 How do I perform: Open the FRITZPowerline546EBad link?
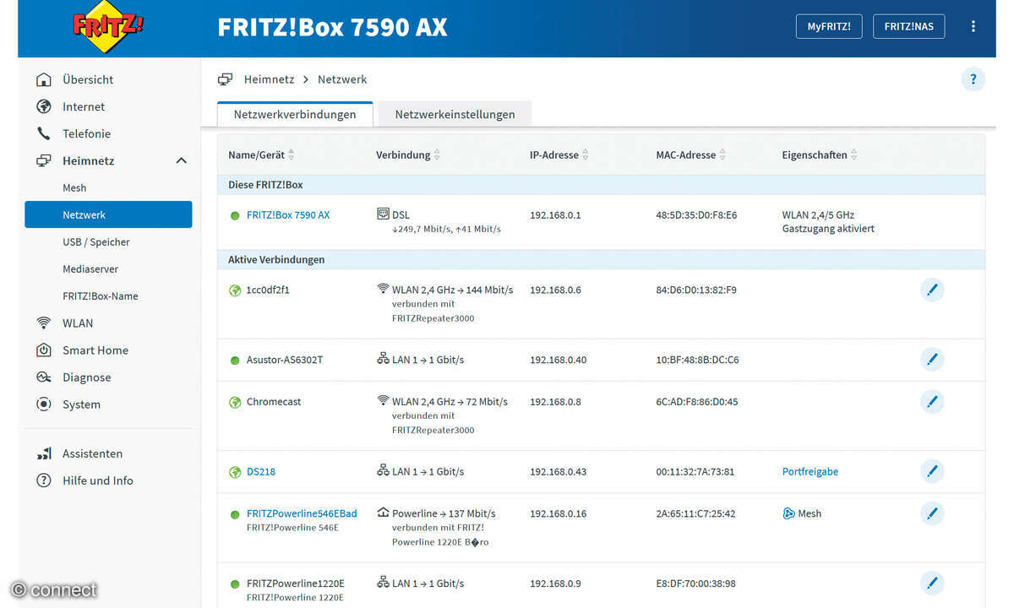pyautogui.click(x=302, y=513)
